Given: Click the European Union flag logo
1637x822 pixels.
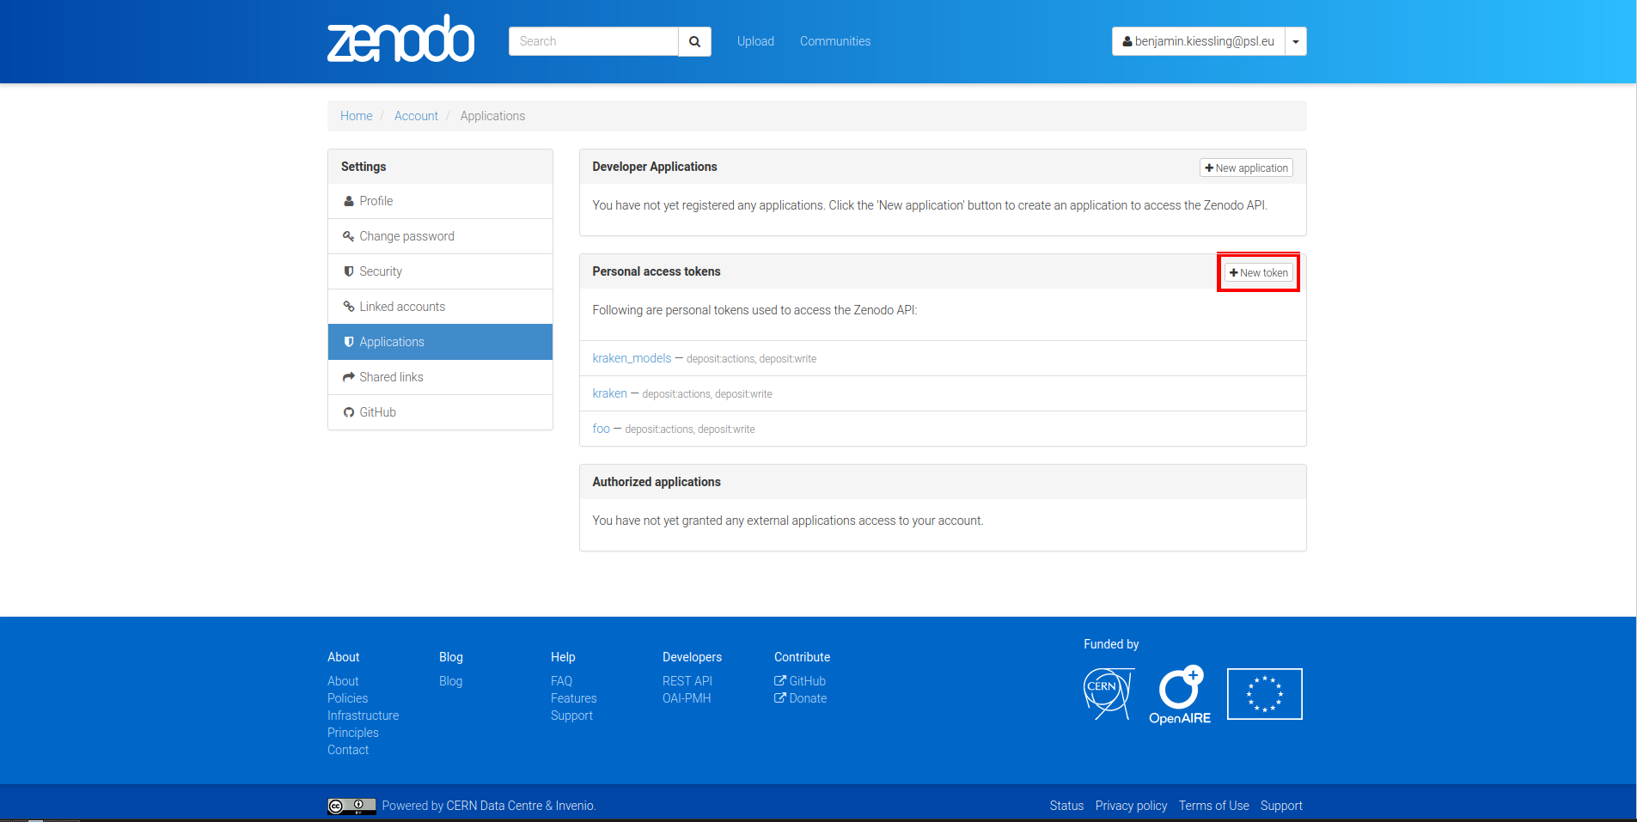Looking at the screenshot, I should (x=1264, y=694).
